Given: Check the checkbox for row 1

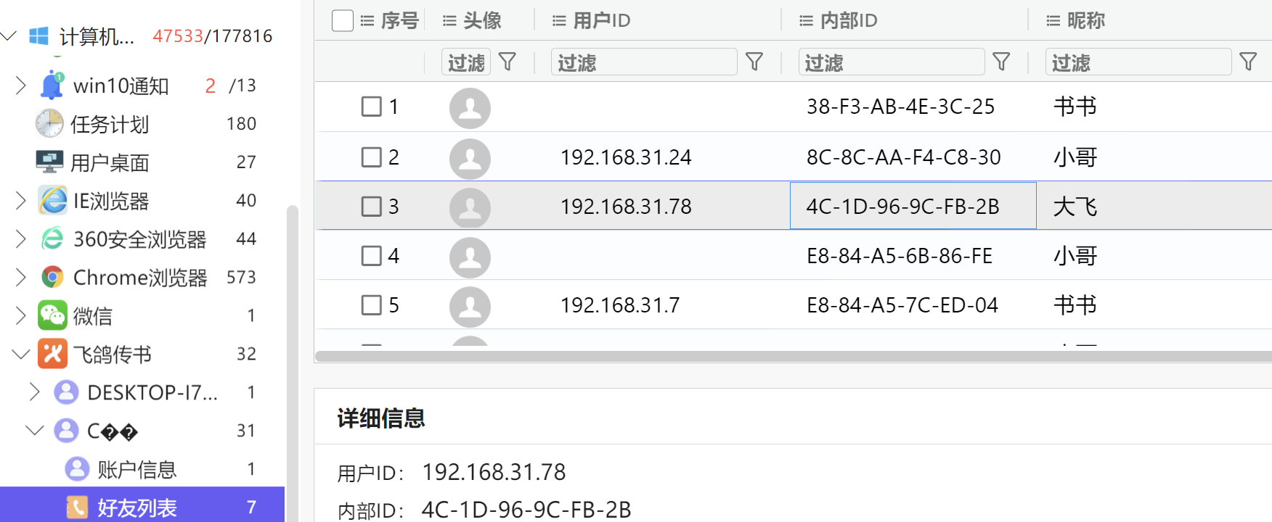Looking at the screenshot, I should [x=372, y=107].
